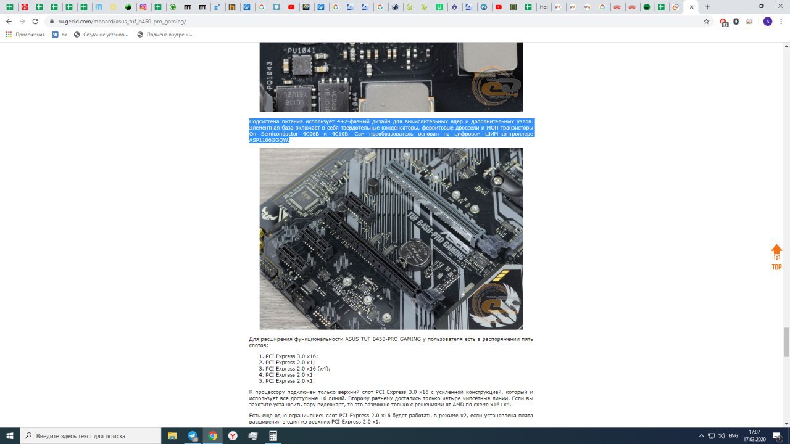Screen dimensions: 790x444
Task: Open the 'Подмена внутренн...' bookmark
Action: click(165, 35)
